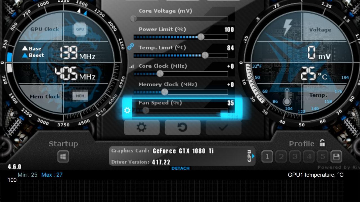Click the version number 4.6.0
Image resolution: width=360 pixels, height=202 pixels.
pyautogui.click(x=14, y=167)
